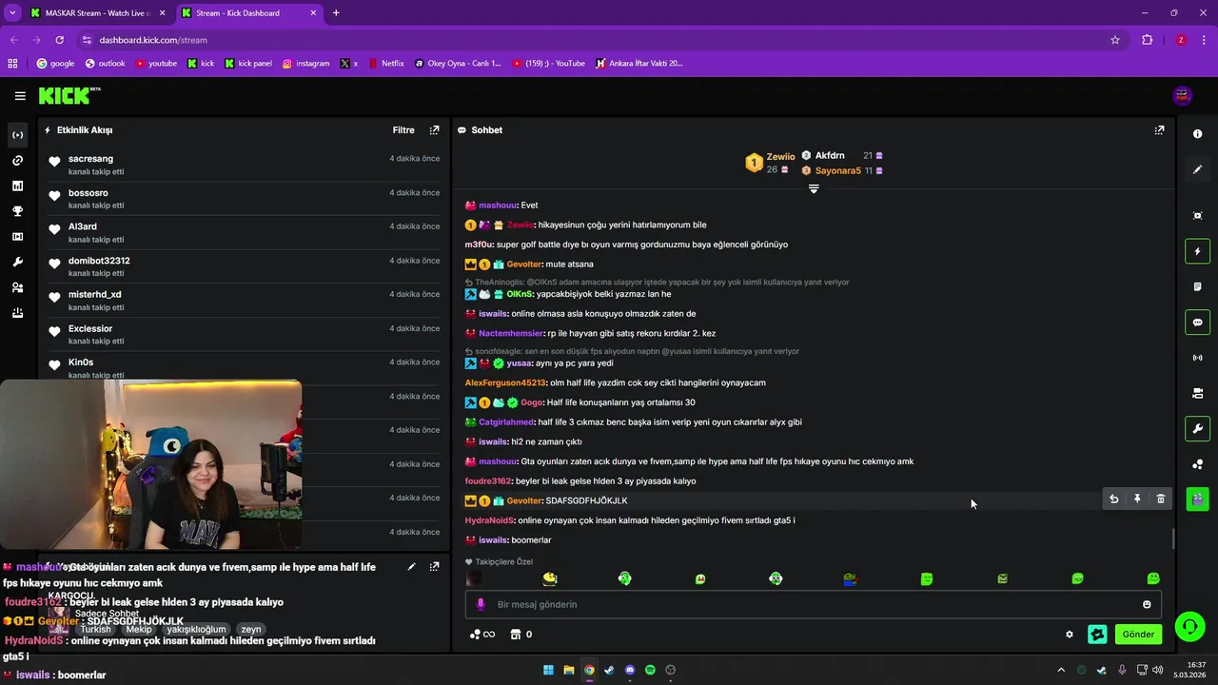Open the green headset support button

point(1189,626)
